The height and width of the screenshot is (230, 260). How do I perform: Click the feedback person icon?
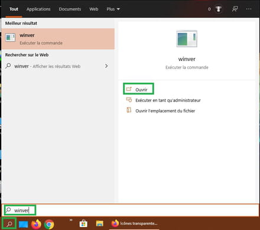point(235,9)
